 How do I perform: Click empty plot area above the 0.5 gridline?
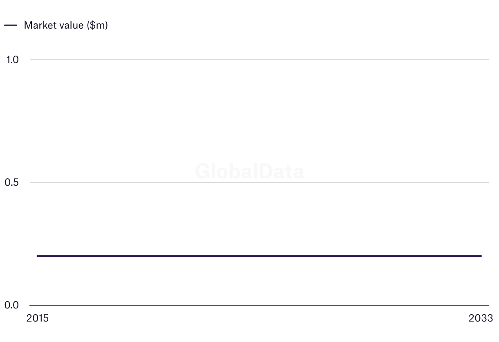pyautogui.click(x=259, y=119)
